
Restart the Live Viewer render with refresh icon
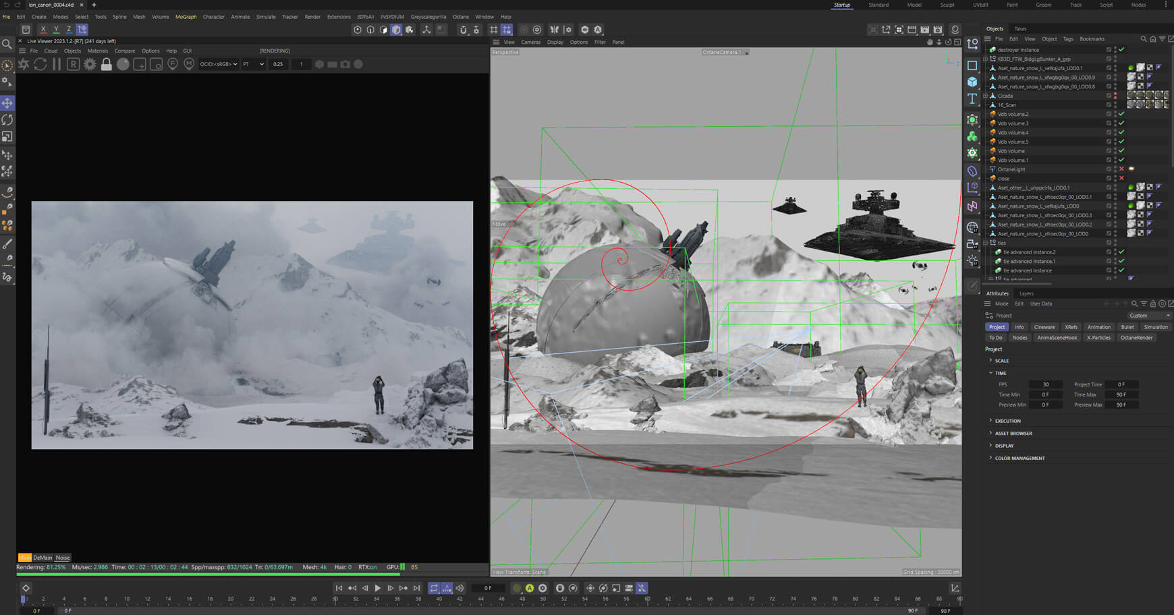click(40, 64)
